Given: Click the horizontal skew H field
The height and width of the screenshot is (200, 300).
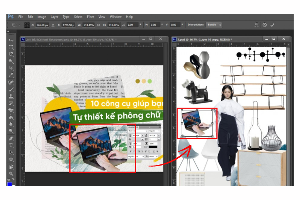Looking at the screenshot, I should (x=155, y=25).
